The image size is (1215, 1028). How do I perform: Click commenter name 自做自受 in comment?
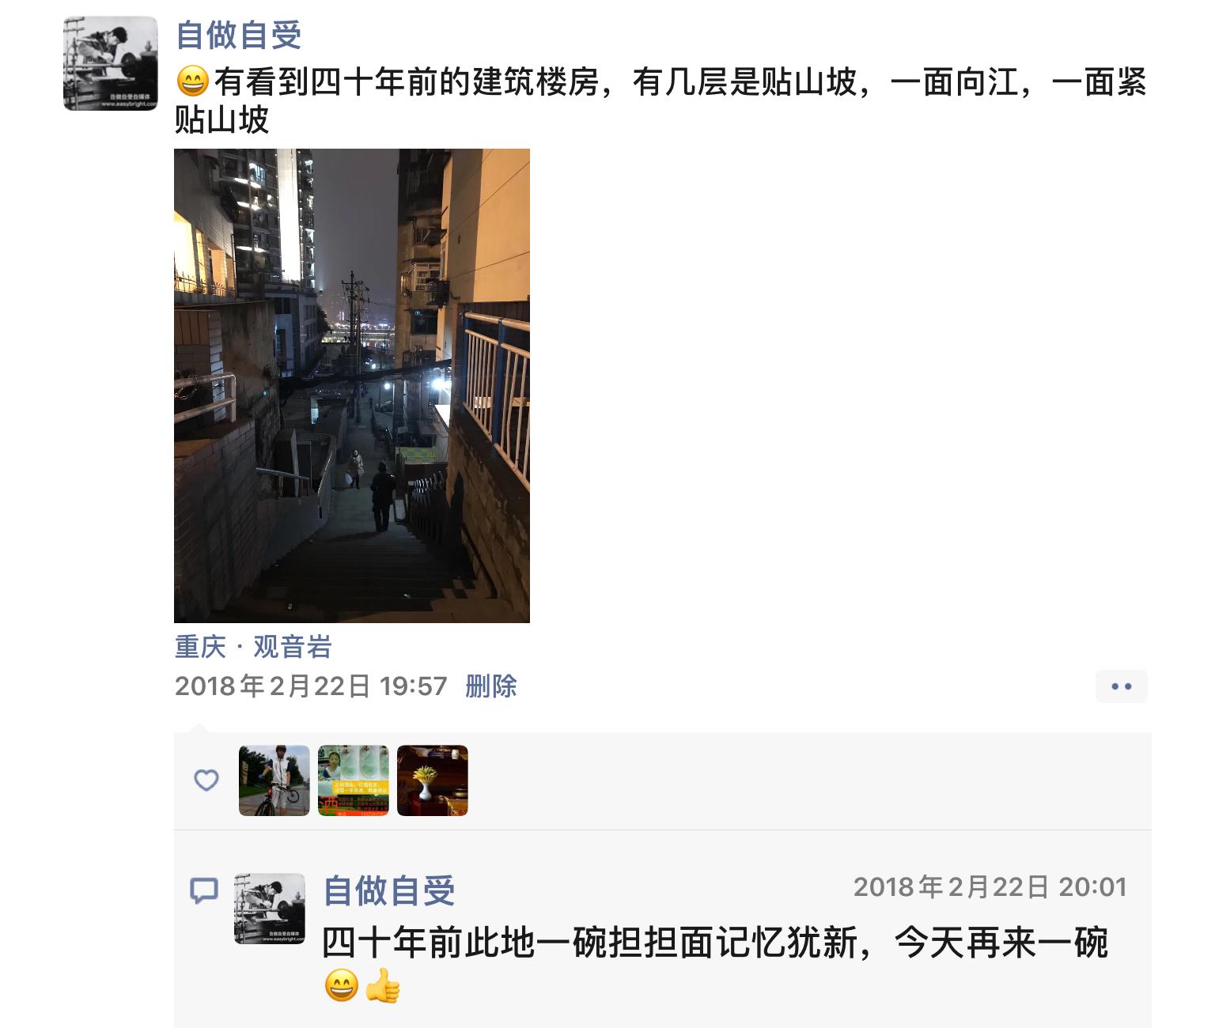tap(389, 890)
